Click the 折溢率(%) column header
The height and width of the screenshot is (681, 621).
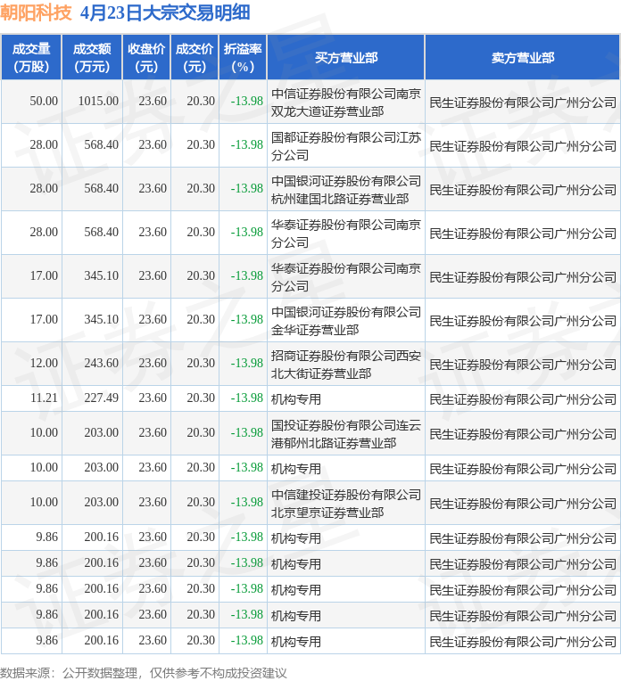pos(243,57)
